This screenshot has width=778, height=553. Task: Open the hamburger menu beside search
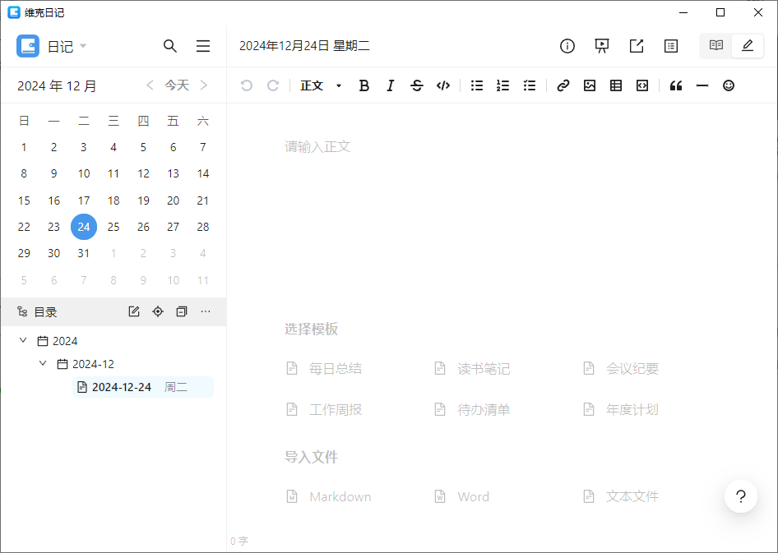[203, 46]
